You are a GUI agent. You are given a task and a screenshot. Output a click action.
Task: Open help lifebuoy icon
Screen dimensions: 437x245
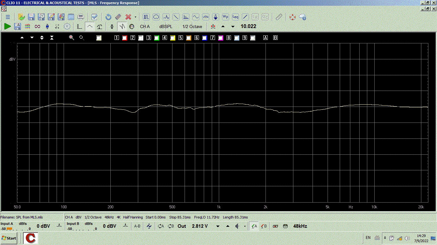pos(292,17)
